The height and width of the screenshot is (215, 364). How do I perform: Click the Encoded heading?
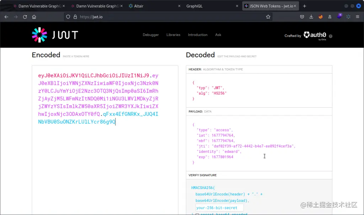[46, 55]
